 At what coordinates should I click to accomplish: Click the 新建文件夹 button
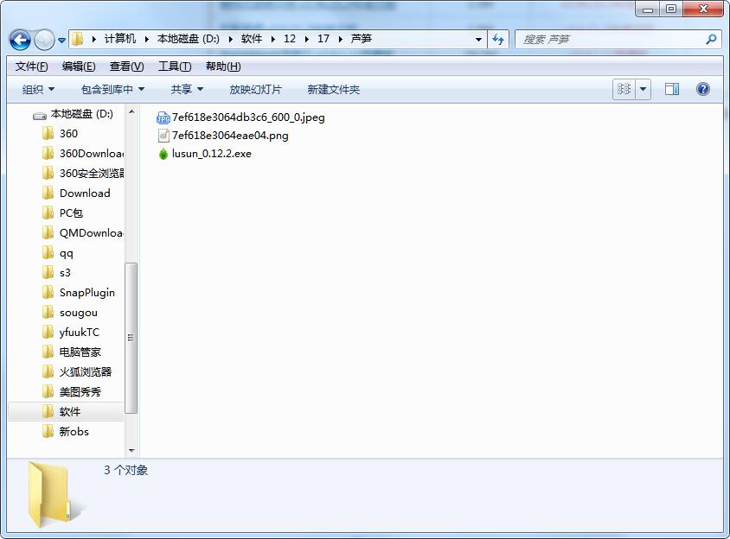(333, 89)
